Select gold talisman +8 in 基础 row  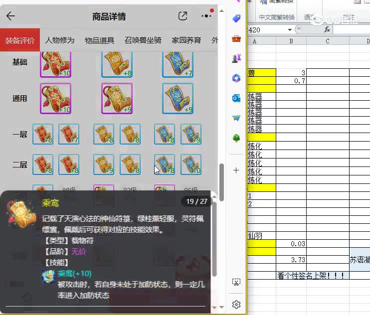[117, 64]
